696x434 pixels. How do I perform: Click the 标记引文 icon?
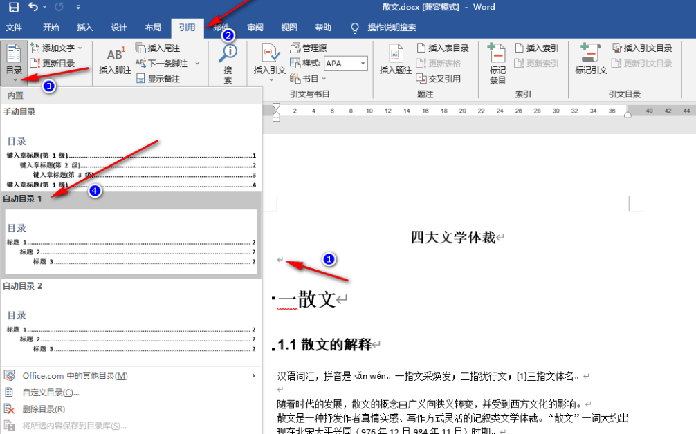tap(590, 62)
